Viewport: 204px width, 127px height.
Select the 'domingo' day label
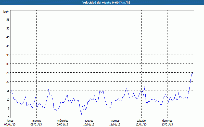pos(167,121)
